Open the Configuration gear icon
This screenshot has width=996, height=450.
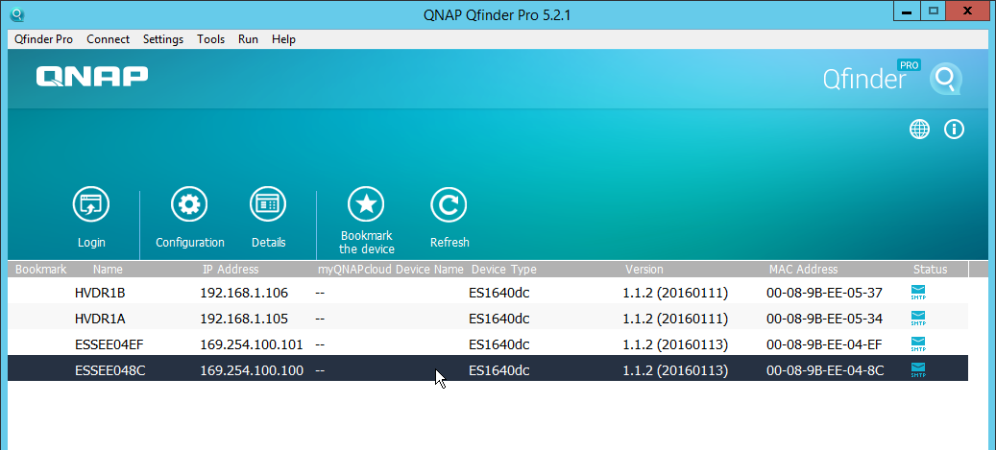click(189, 204)
